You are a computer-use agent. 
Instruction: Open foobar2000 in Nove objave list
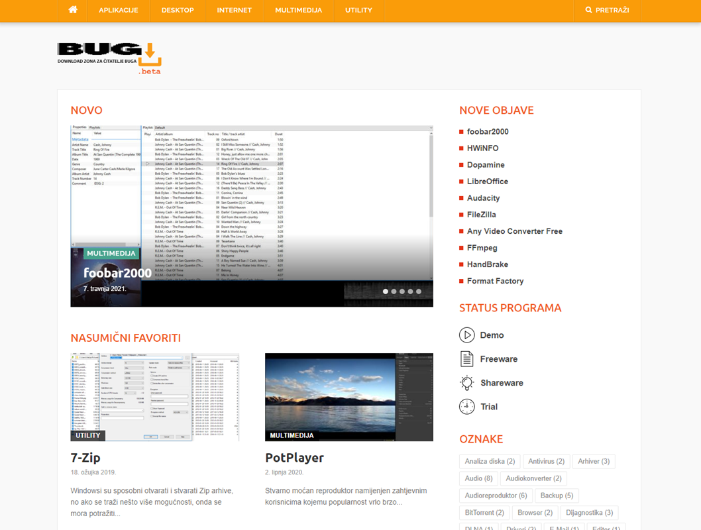click(488, 131)
